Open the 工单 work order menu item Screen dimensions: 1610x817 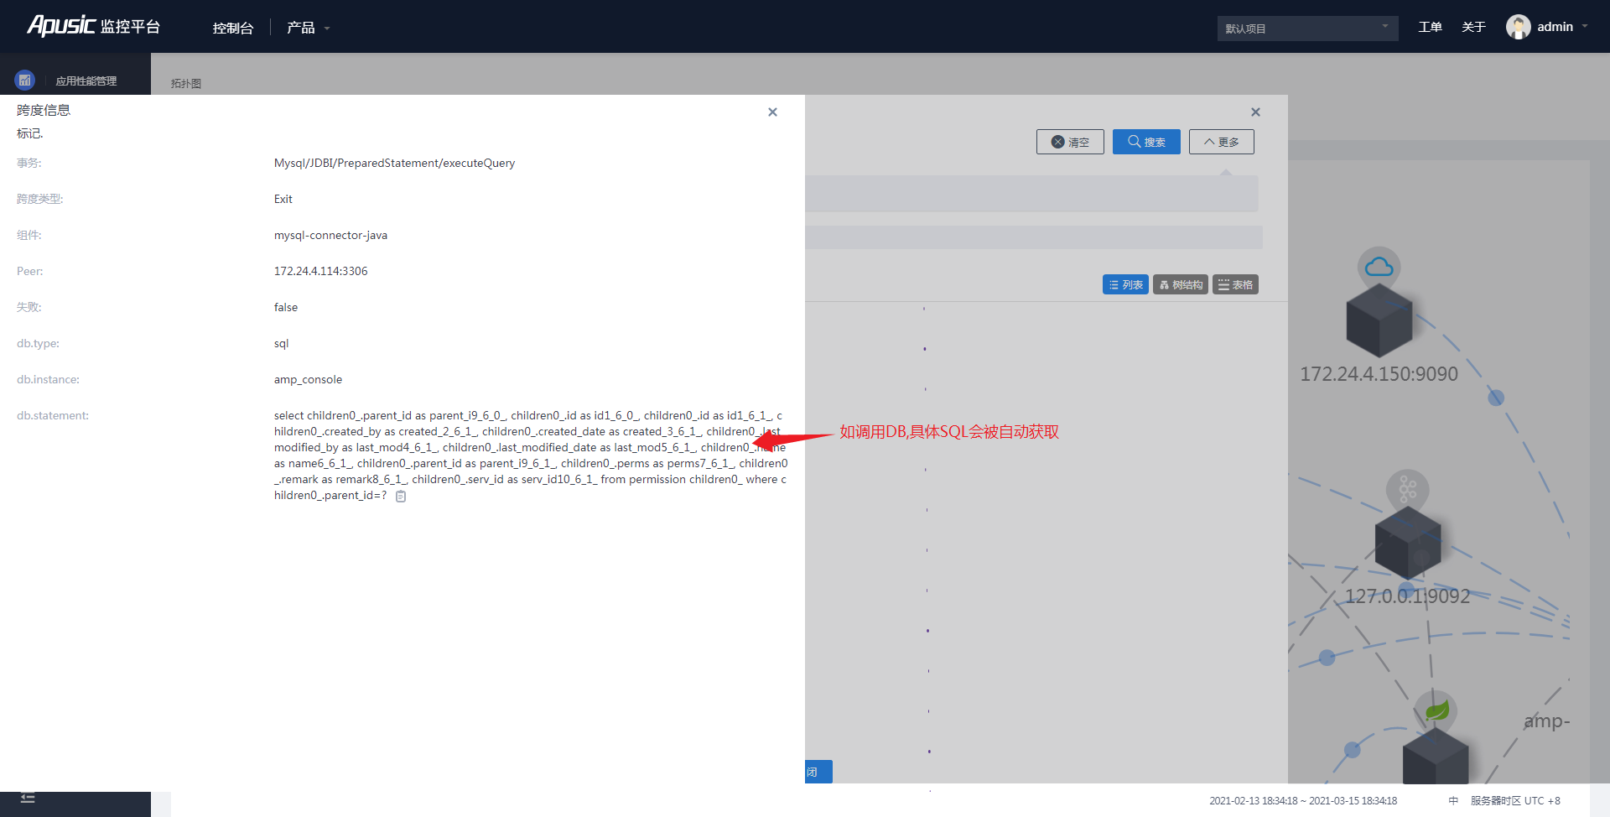click(1430, 27)
